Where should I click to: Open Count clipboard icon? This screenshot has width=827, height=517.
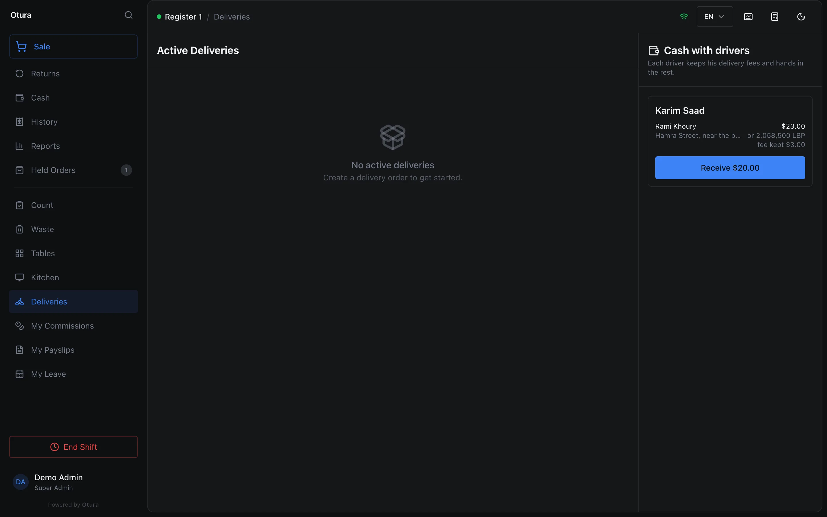tap(20, 205)
